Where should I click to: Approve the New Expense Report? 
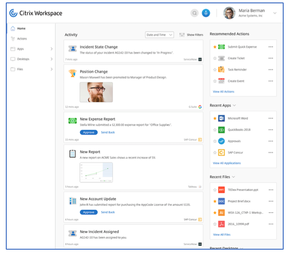click(89, 133)
